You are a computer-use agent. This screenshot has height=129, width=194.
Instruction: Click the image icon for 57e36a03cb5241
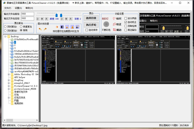pos(12,51)
